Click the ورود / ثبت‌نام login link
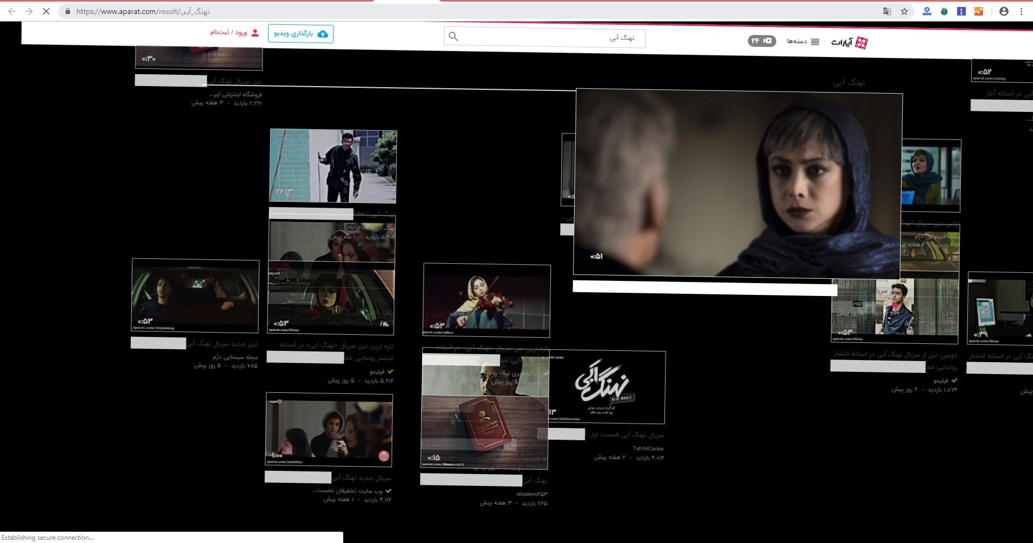This screenshot has height=543, width=1033. [235, 33]
